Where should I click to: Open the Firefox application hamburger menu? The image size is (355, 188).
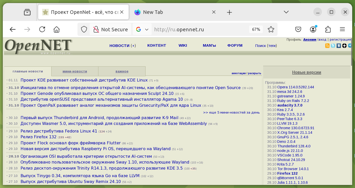pos(342,30)
